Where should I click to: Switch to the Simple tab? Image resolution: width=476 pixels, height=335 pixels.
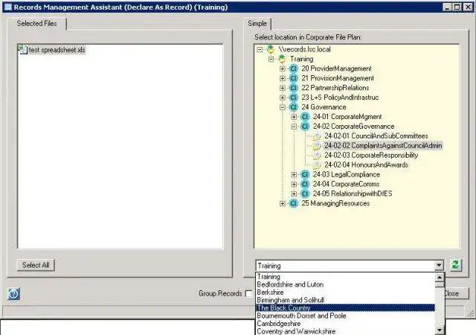[257, 23]
